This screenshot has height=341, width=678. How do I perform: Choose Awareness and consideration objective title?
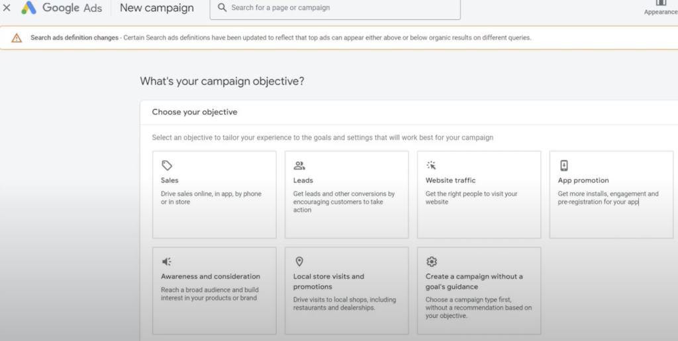coord(211,276)
